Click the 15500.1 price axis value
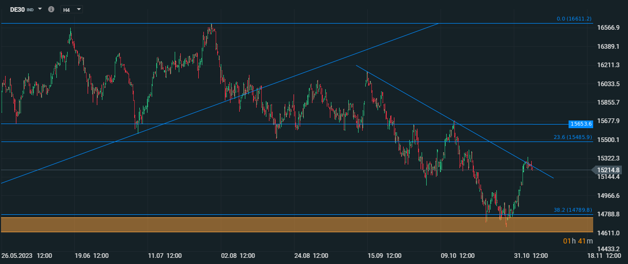This screenshot has height=264, width=628. (x=609, y=139)
